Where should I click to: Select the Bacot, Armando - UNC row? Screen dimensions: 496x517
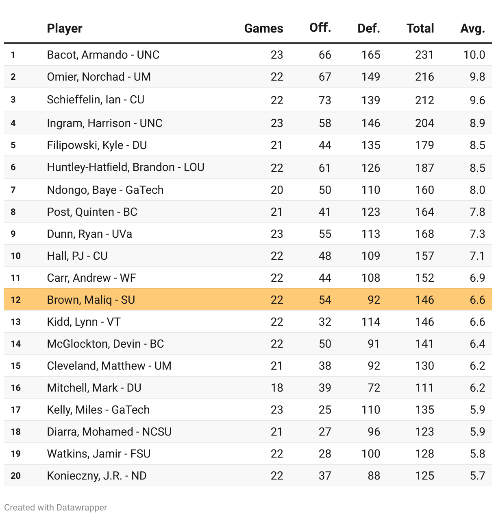point(248,55)
